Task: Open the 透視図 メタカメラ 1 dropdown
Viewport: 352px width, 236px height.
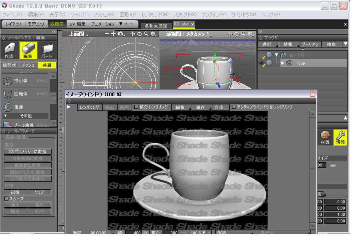Action: click(x=189, y=34)
